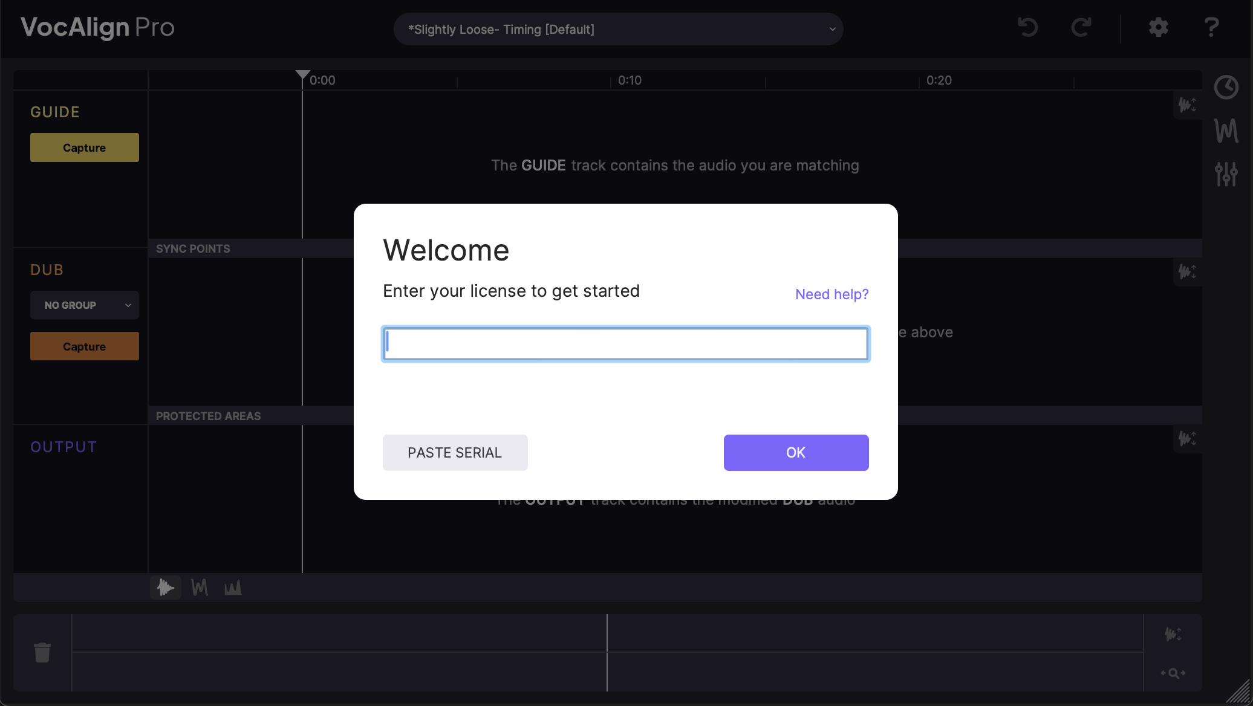The image size is (1253, 706).
Task: Click the waveform zoom icon on the DUB track
Action: tap(1187, 272)
